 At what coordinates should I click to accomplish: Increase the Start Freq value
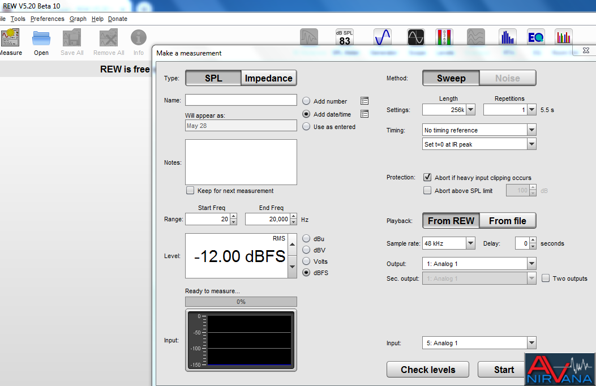(233, 217)
